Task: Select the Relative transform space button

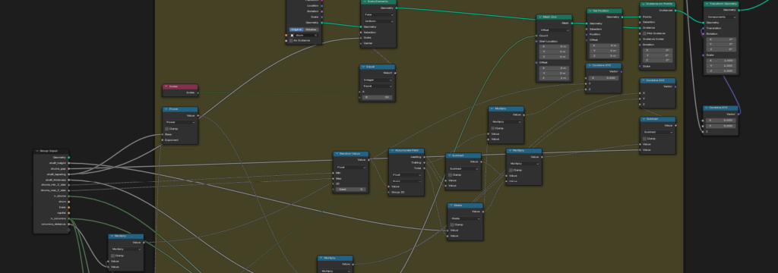Action: pyautogui.click(x=311, y=30)
